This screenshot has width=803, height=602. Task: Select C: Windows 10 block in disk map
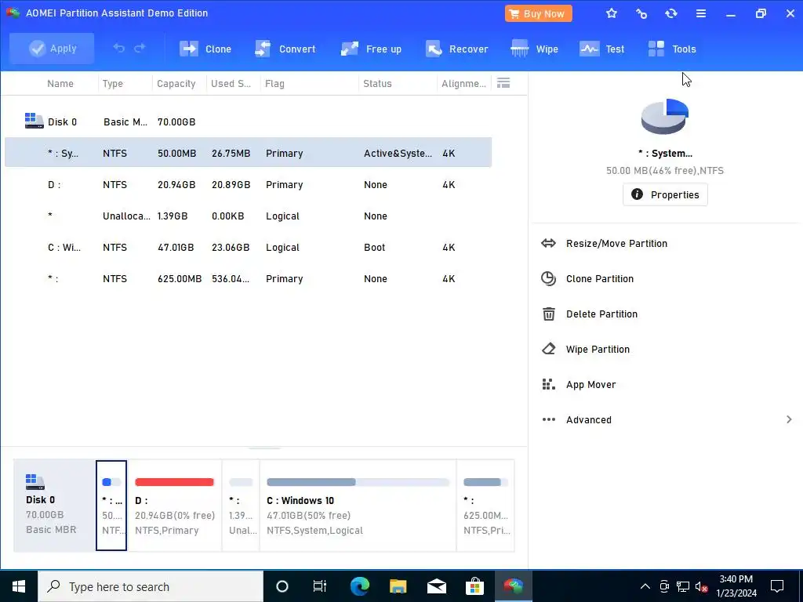click(x=358, y=506)
